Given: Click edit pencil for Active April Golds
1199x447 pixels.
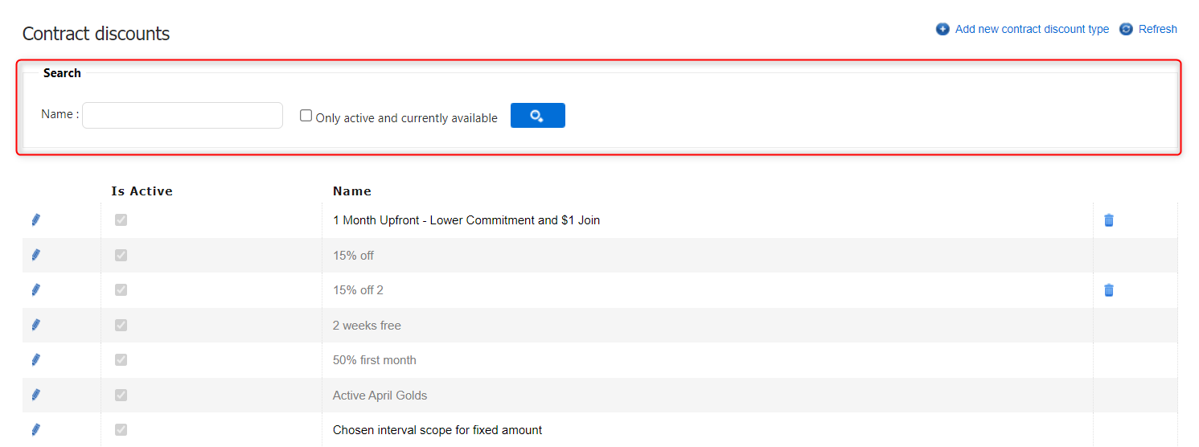Looking at the screenshot, I should coord(35,395).
